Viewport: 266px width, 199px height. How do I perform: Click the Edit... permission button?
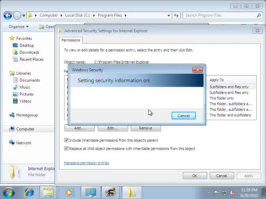(113, 128)
